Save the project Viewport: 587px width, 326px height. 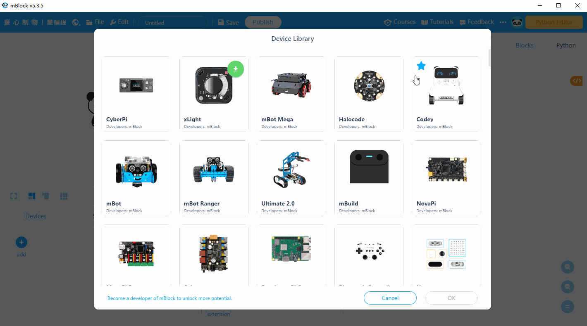click(x=228, y=22)
